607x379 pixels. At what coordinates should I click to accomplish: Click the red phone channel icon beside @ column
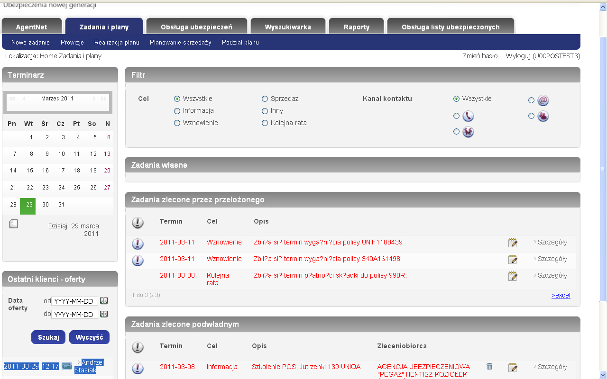coord(543,116)
